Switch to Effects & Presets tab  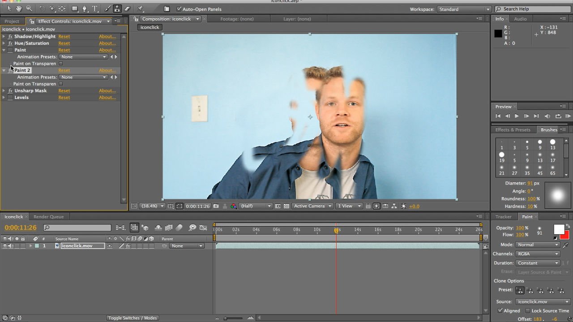point(513,130)
